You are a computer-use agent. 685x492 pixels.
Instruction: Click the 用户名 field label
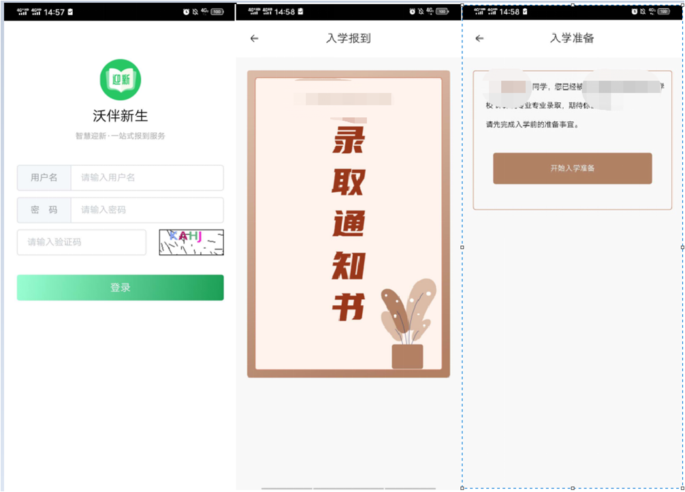click(44, 178)
